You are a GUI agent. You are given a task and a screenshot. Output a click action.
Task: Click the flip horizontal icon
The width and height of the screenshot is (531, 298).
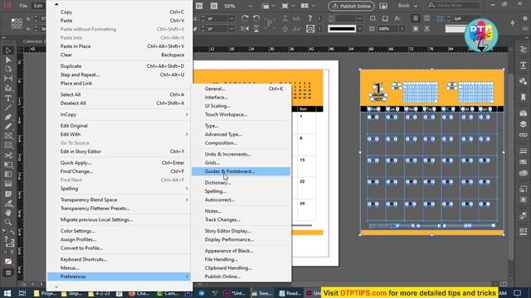(x=245, y=29)
